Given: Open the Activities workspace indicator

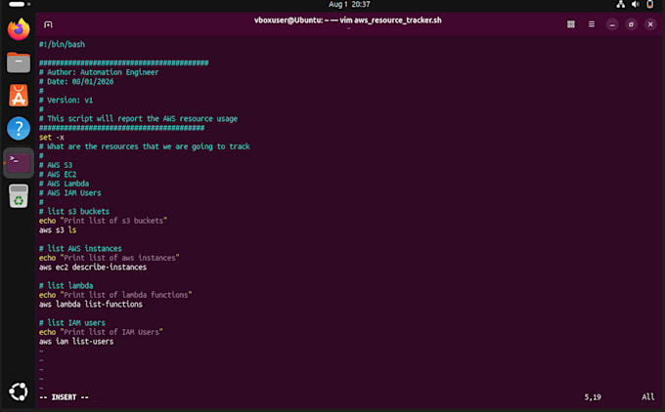Looking at the screenshot, I should [x=20, y=4].
